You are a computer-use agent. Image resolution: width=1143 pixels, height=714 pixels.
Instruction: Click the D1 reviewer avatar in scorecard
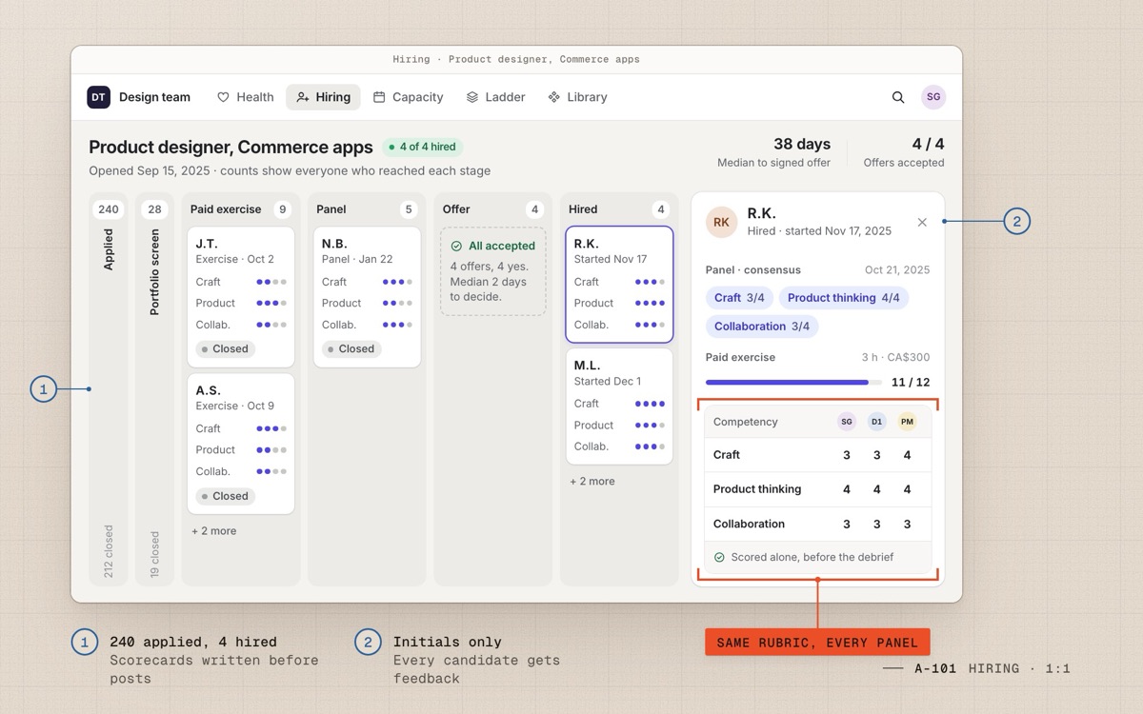877,422
